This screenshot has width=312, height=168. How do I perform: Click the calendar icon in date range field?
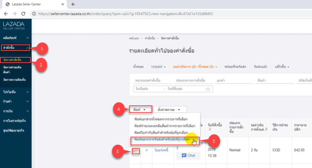208,89
